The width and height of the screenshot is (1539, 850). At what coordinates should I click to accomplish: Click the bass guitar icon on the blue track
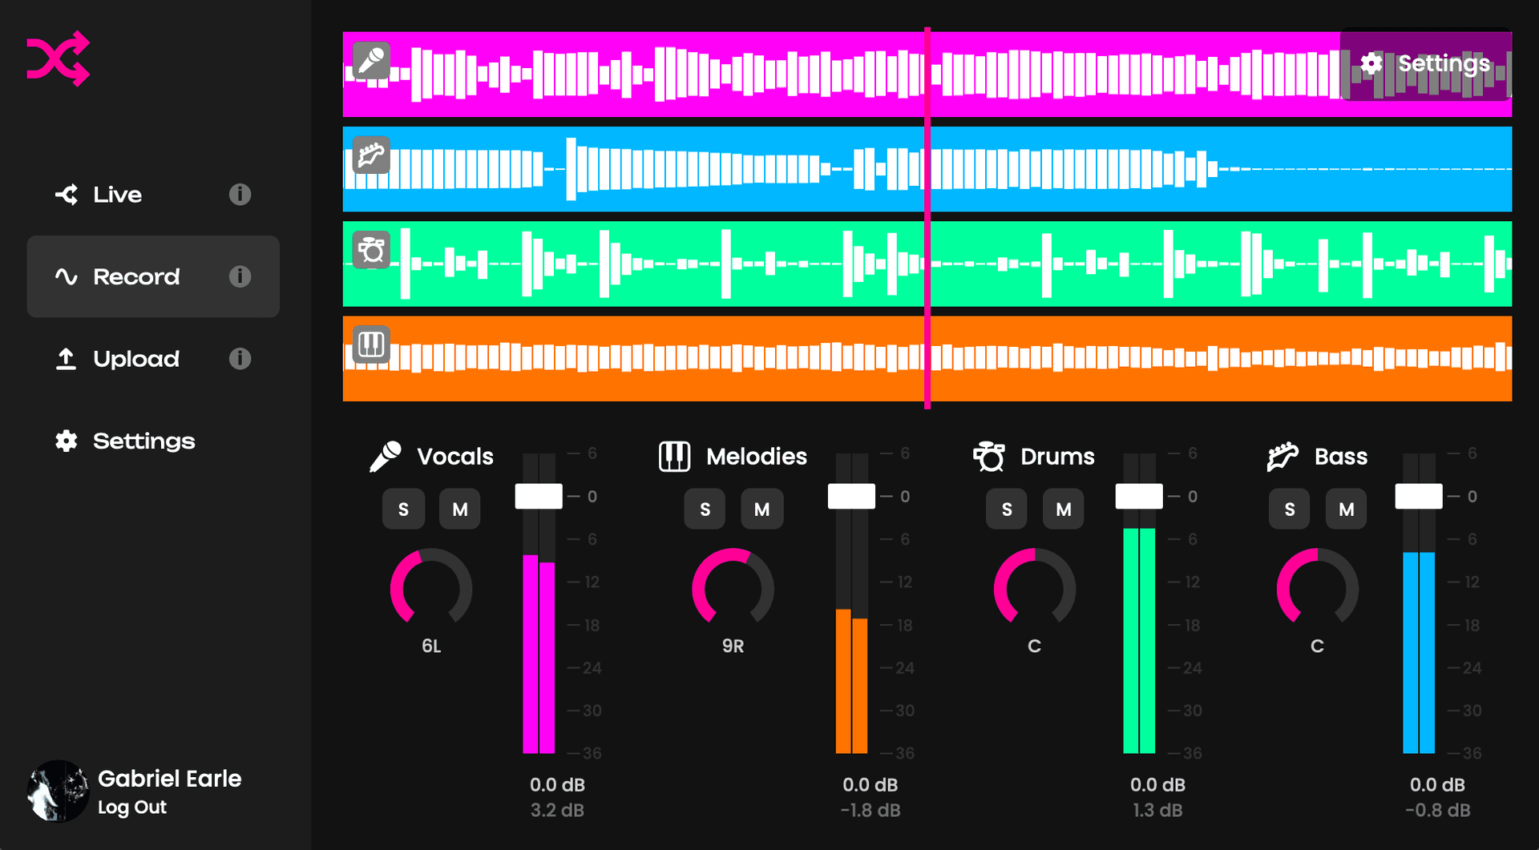[x=370, y=155]
